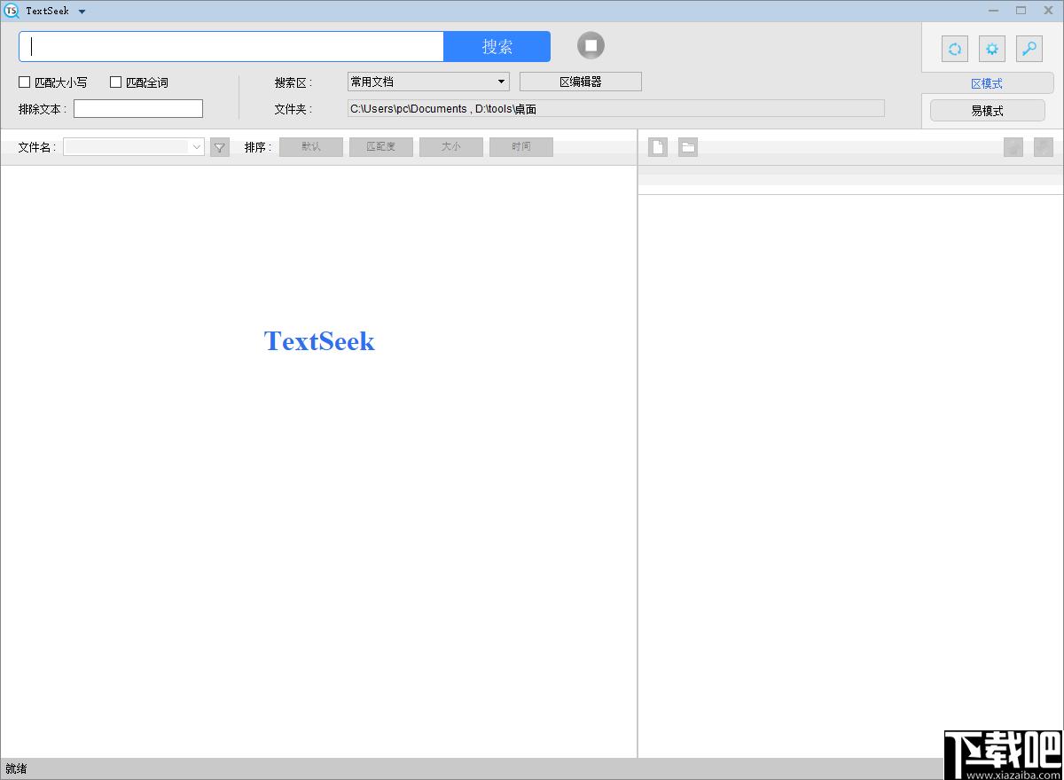
Task: Open the TextSeek title dropdown arrow
Action: pos(82,12)
